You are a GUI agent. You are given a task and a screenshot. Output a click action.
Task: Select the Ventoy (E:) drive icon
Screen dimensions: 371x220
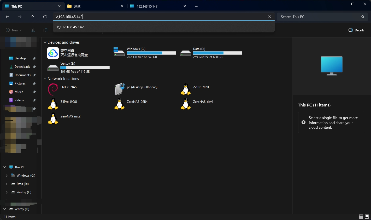[53, 68]
